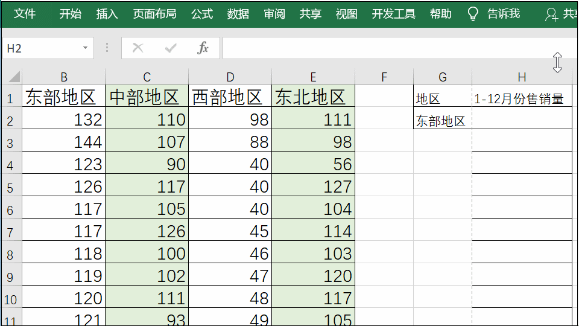Select column C header
This screenshot has width=579, height=326.
(x=147, y=77)
